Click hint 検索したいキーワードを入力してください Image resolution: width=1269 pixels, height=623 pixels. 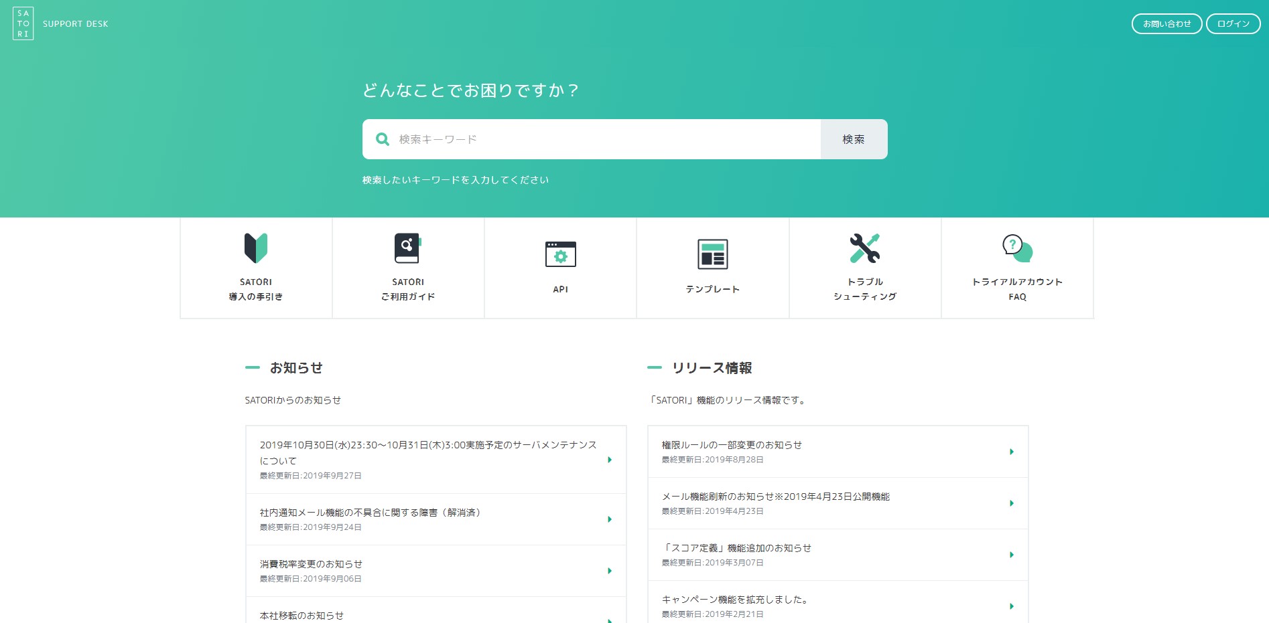(456, 180)
